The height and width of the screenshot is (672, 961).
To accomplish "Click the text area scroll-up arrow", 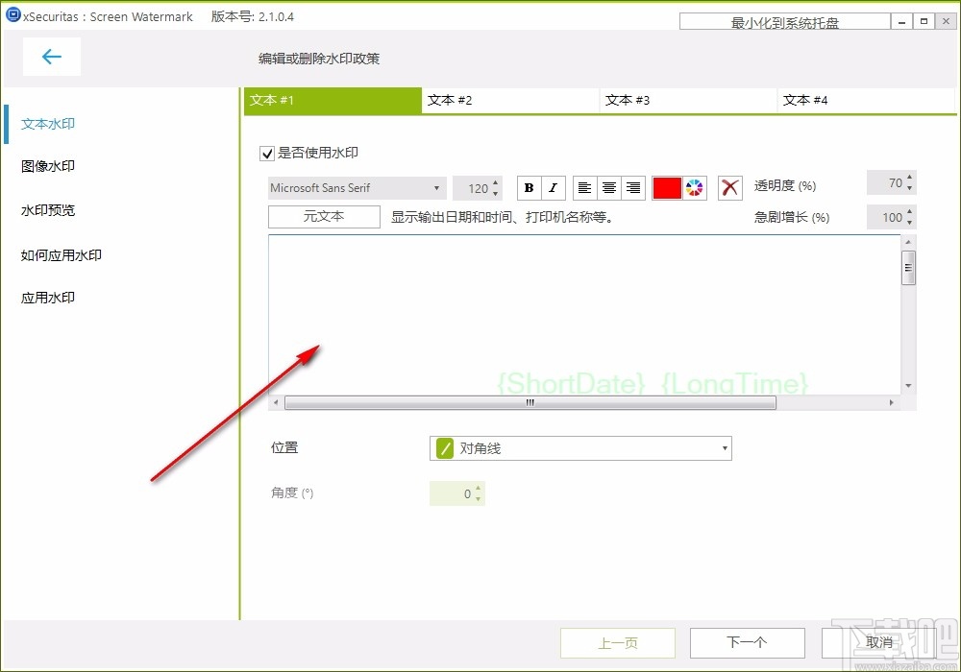I will (908, 242).
